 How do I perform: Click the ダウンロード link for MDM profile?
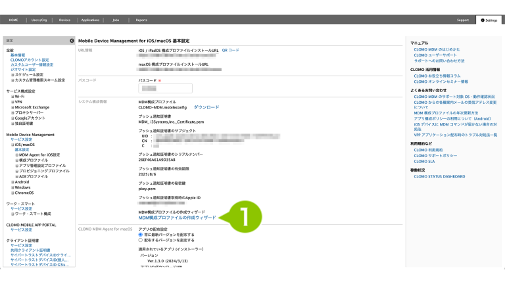point(206,106)
